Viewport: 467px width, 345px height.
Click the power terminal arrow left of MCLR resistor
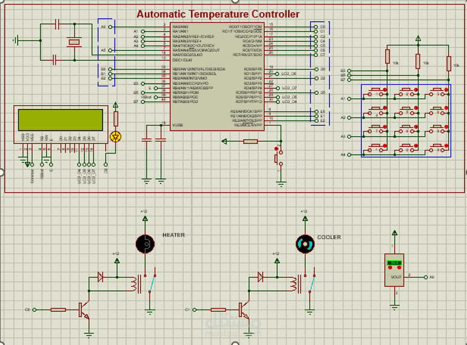(224, 142)
